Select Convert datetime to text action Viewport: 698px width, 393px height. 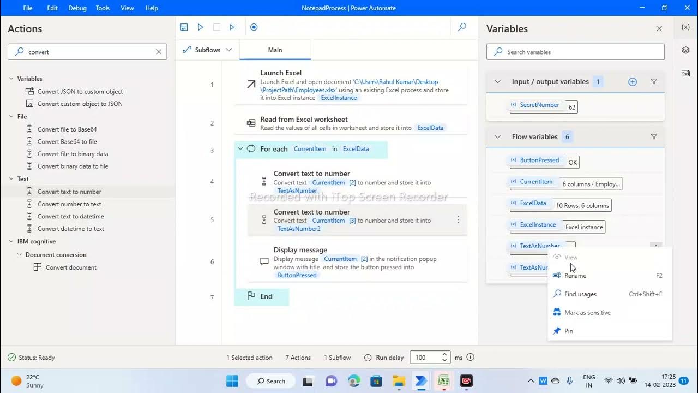click(71, 229)
